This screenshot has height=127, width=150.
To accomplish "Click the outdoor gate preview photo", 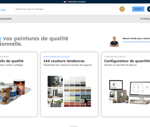I will tap(55, 103).
